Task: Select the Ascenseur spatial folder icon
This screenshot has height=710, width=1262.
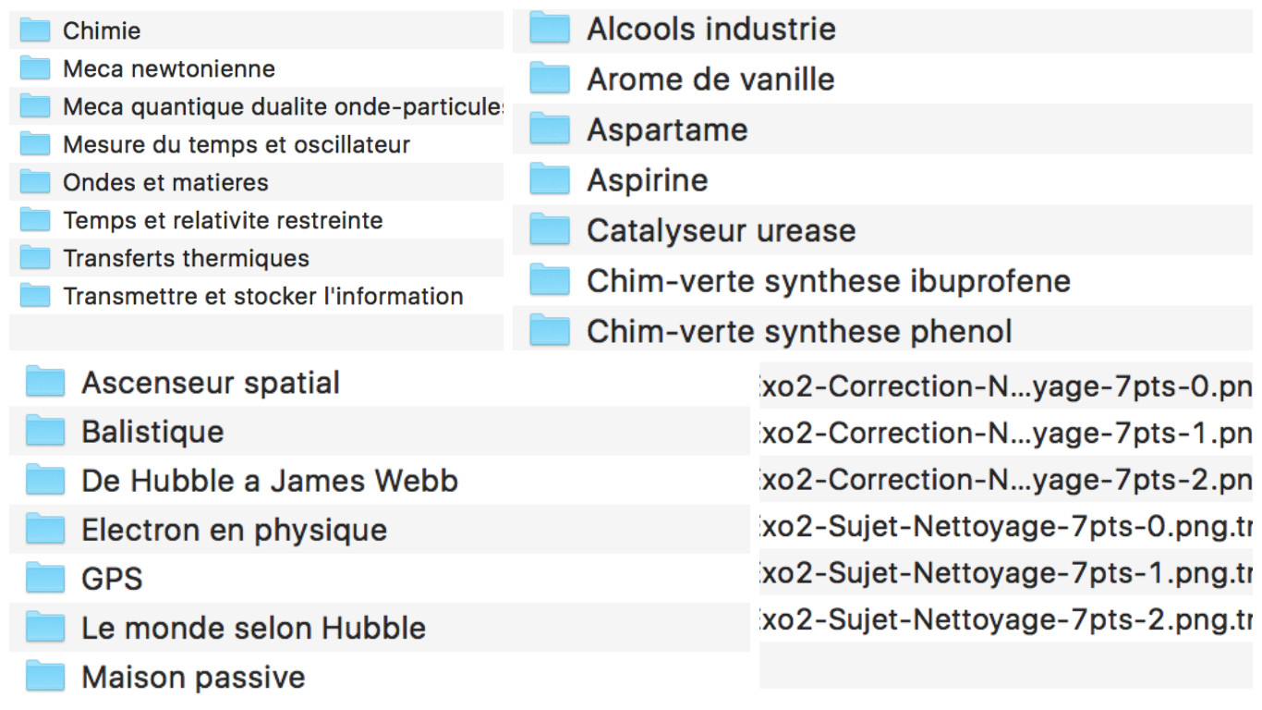Action: click(x=45, y=382)
